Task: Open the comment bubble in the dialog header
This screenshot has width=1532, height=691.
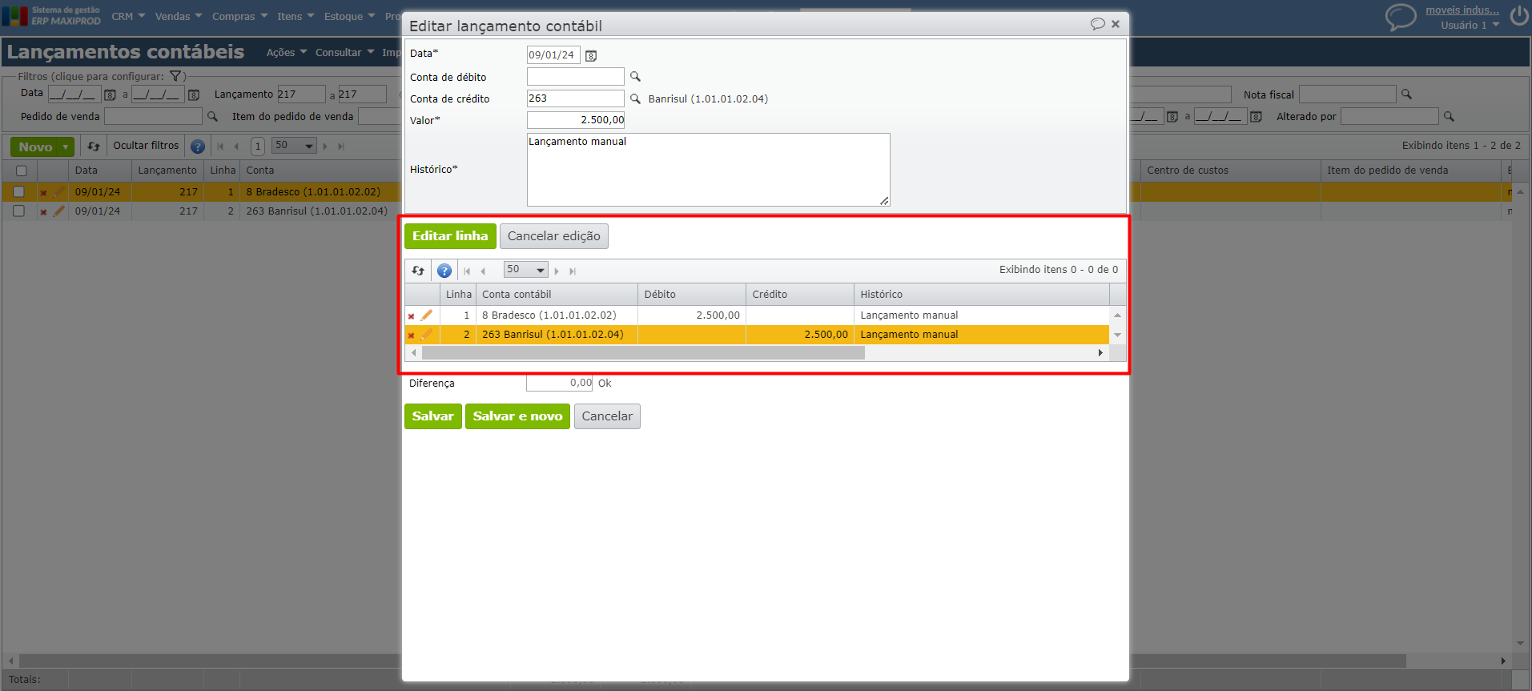Action: pyautogui.click(x=1097, y=24)
